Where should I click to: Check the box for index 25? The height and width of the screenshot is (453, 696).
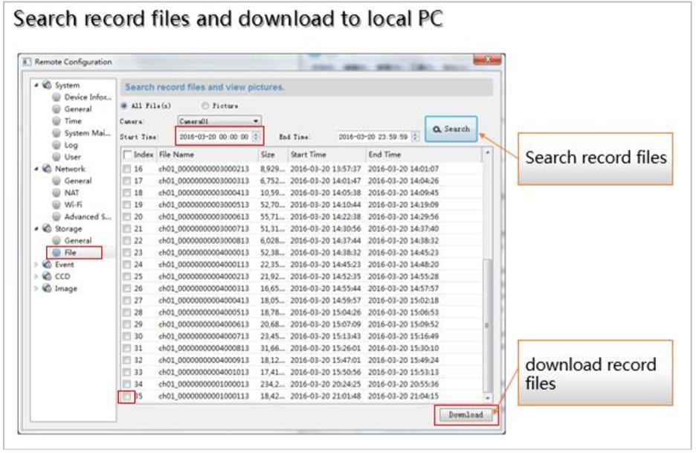(x=127, y=276)
